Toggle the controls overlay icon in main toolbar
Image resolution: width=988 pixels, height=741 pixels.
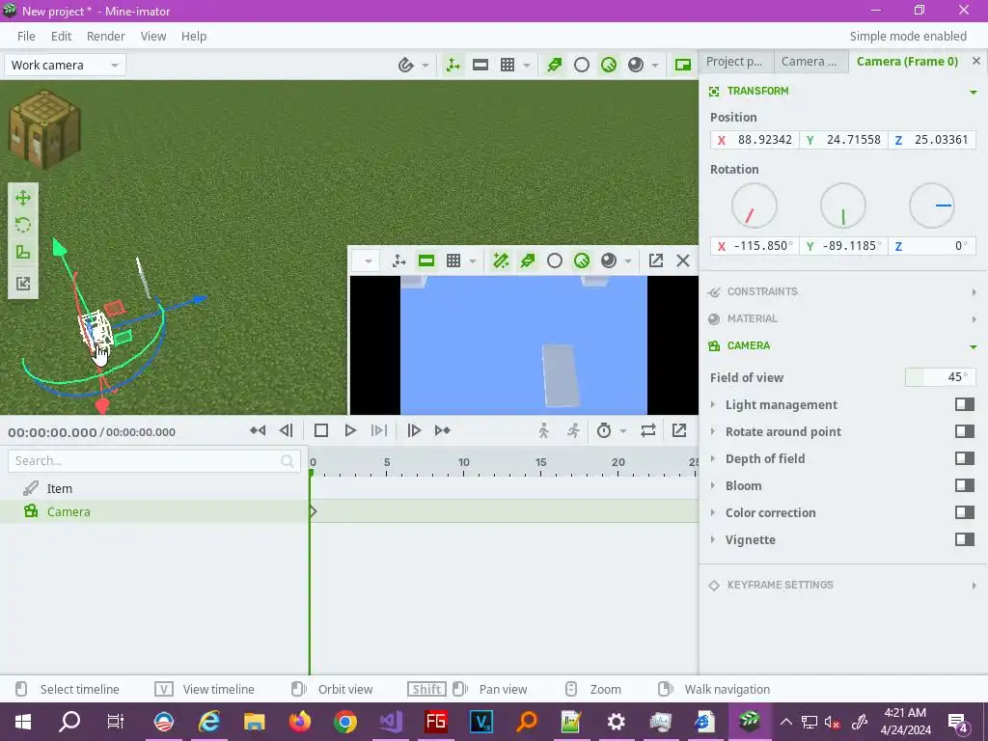coord(453,65)
